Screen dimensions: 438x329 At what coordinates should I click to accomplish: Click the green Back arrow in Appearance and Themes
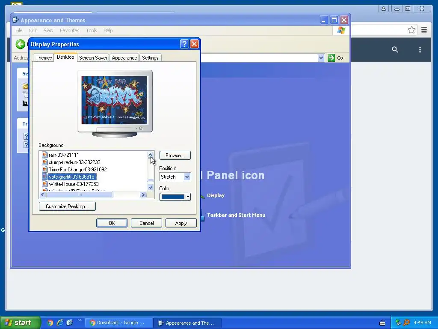[x=21, y=44]
